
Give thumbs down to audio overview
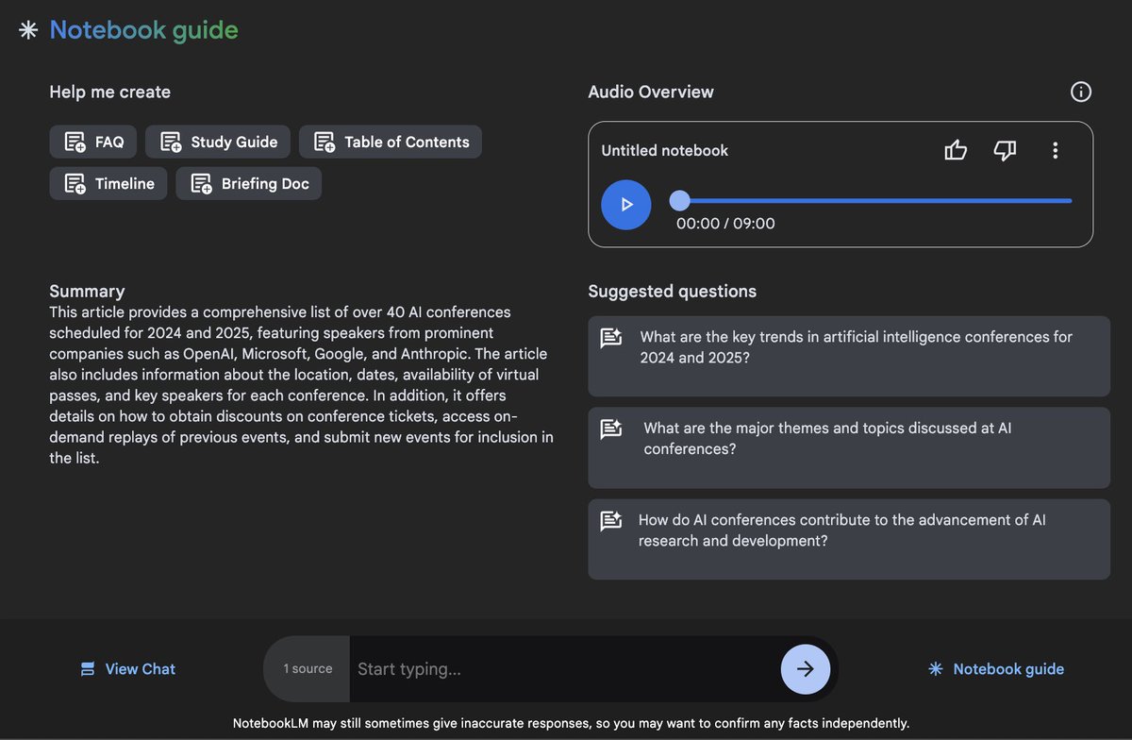coord(1006,150)
